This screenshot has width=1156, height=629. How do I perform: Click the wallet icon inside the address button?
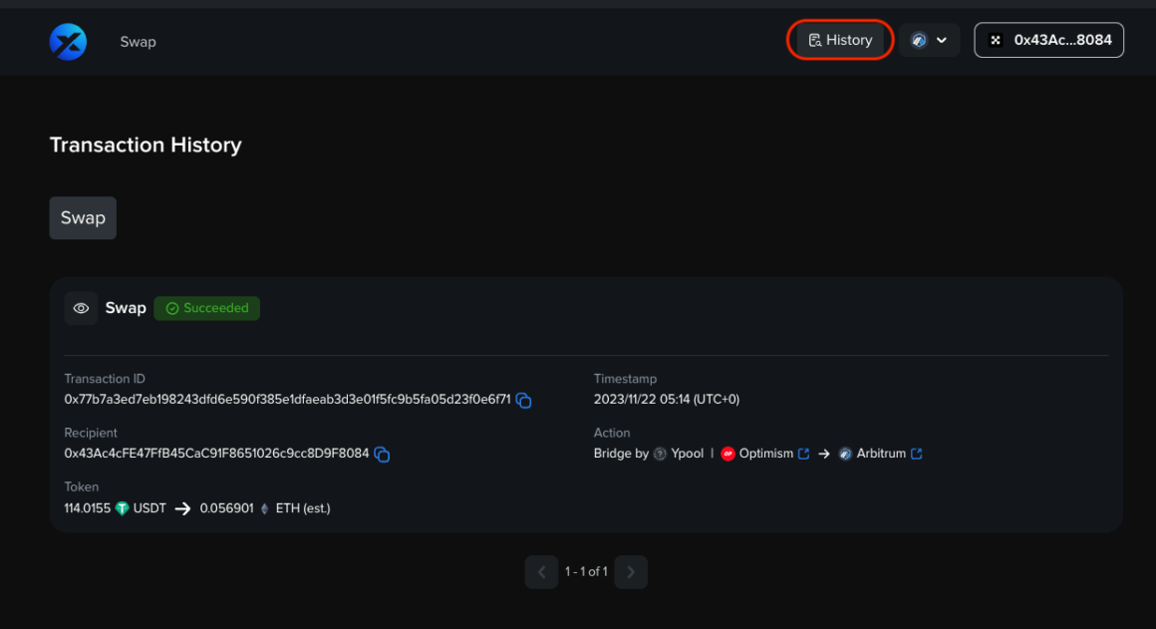pyautogui.click(x=995, y=40)
